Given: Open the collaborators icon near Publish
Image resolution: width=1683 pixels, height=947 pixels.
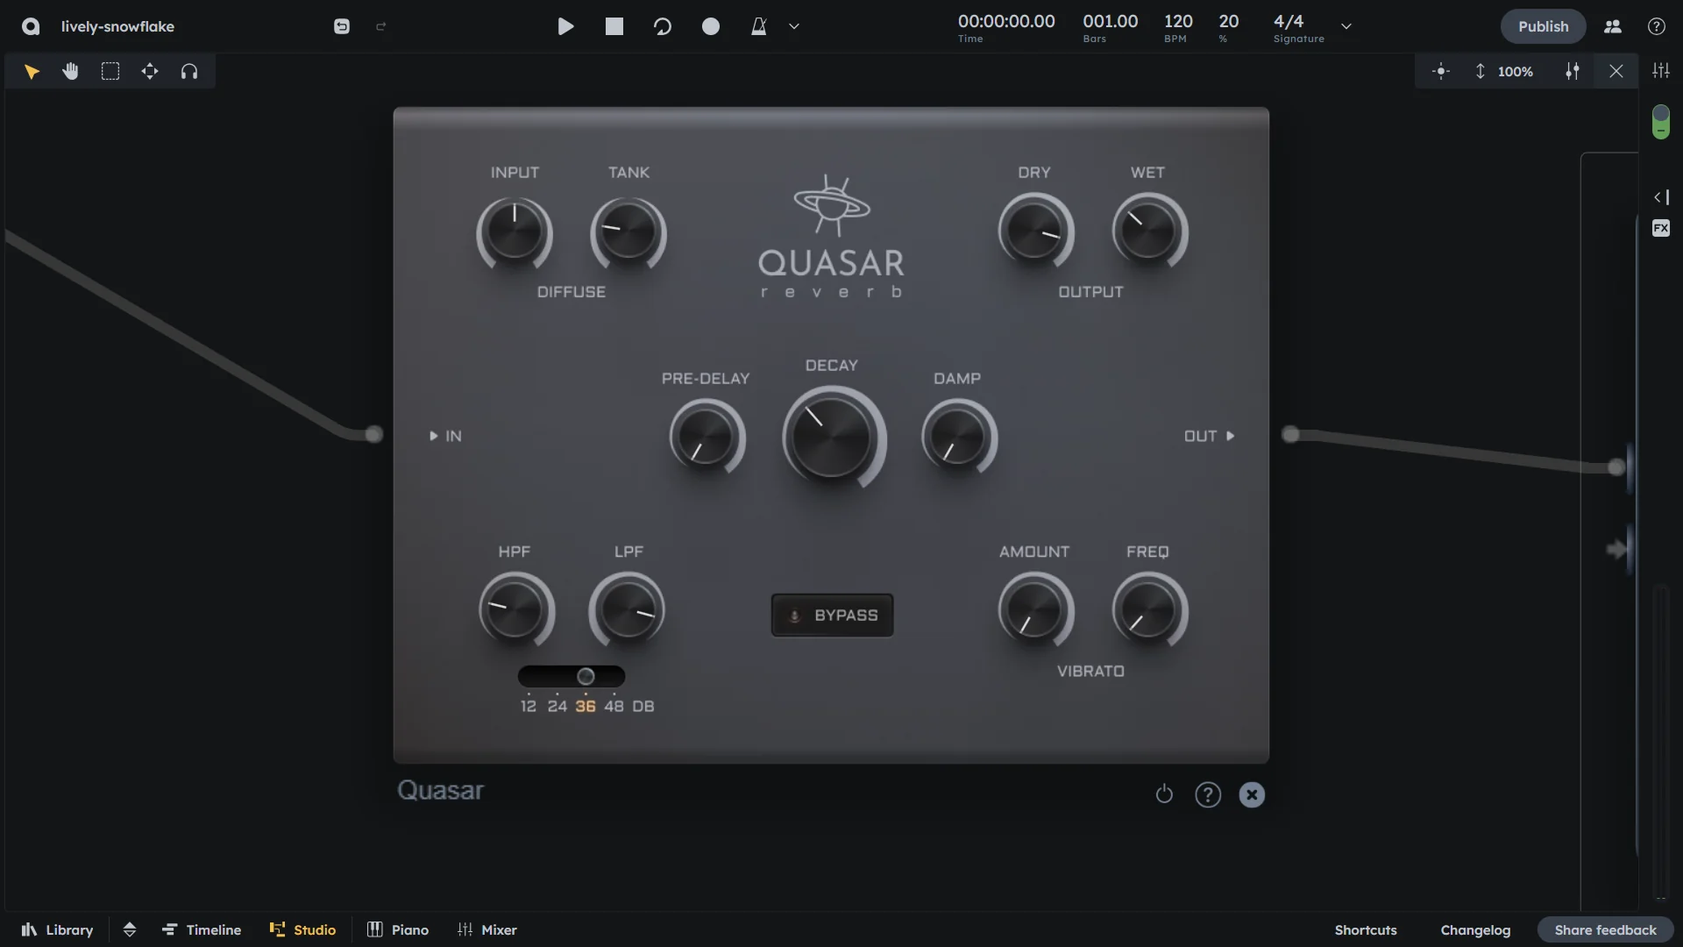Looking at the screenshot, I should click(1613, 26).
